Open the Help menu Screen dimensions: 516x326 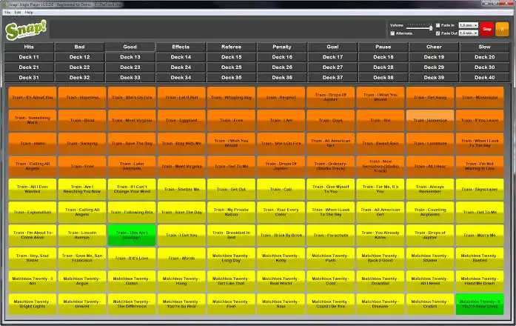[x=29, y=13]
